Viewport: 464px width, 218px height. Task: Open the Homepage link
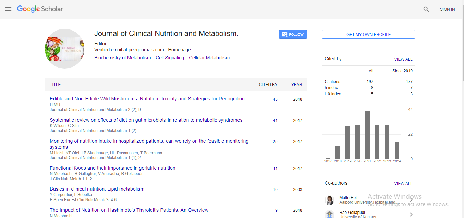point(179,50)
